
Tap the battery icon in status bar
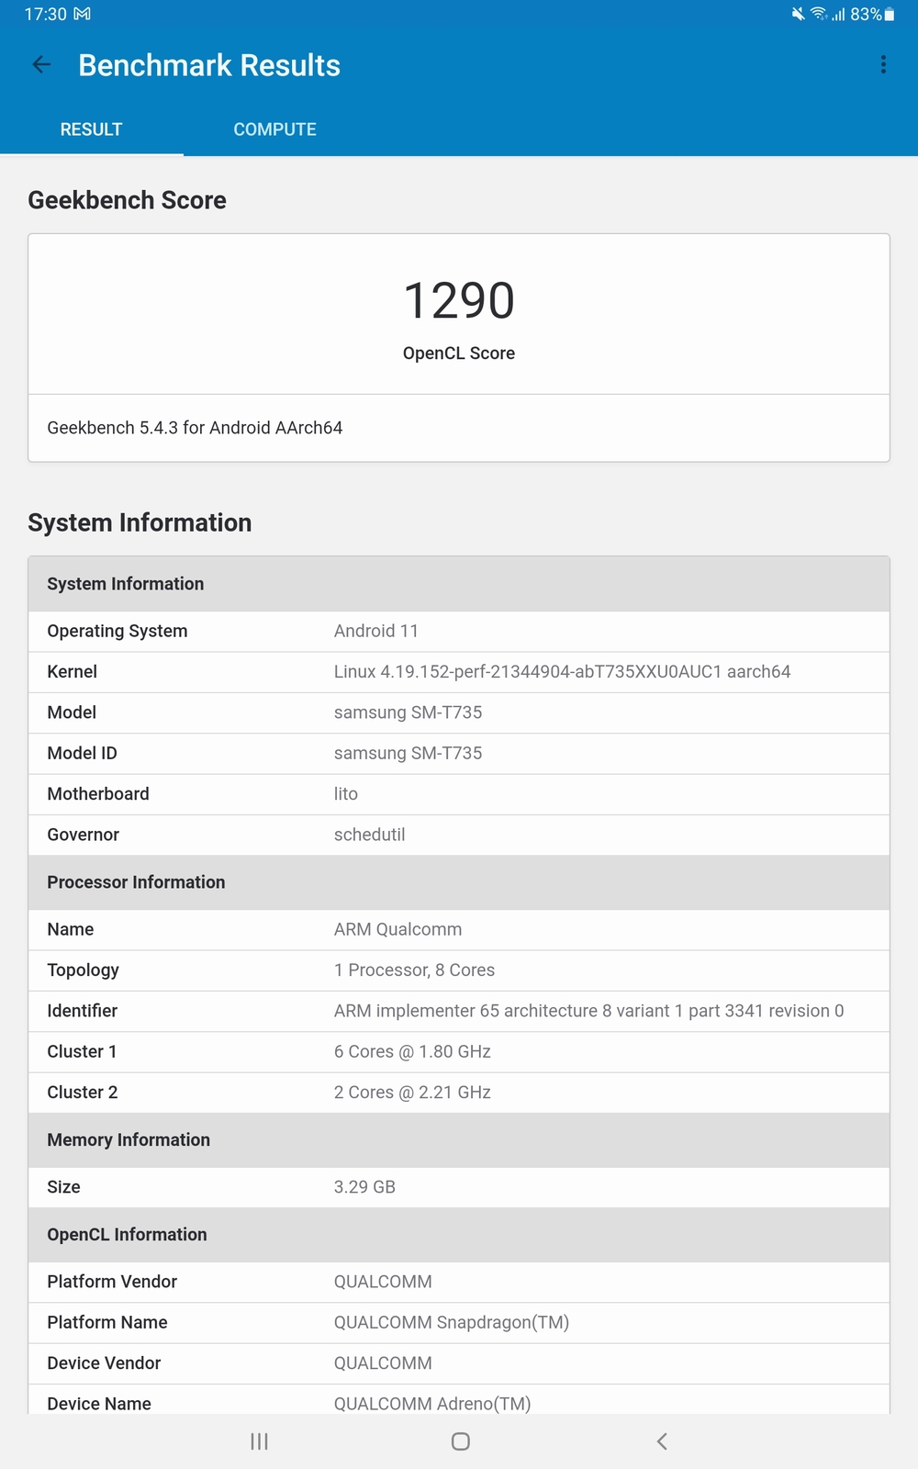889,15
